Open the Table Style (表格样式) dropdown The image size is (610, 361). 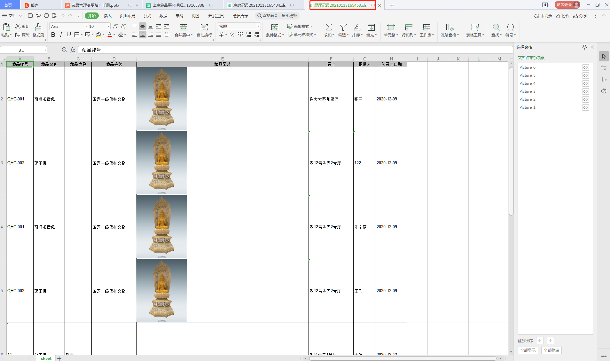click(300, 26)
